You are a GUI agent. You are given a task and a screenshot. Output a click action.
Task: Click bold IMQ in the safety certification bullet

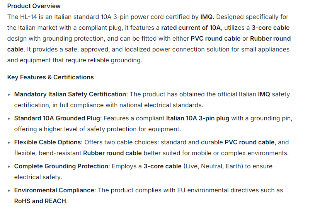(x=264, y=94)
